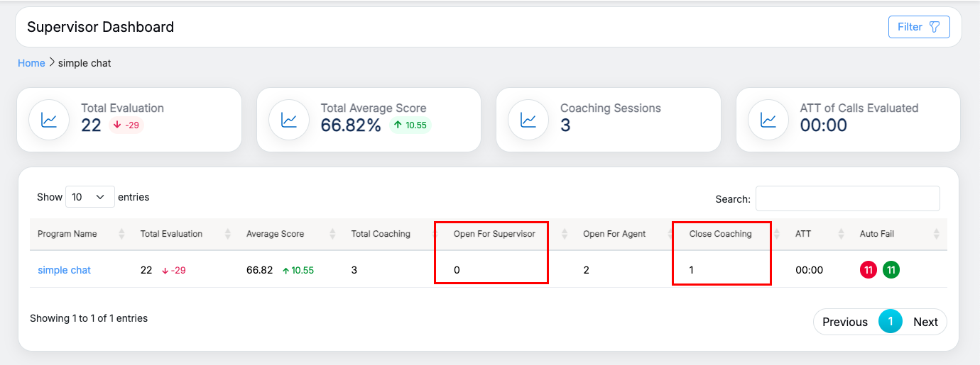Click the Previous pagination button
Viewport: 980px width, 365px height.
coord(844,322)
